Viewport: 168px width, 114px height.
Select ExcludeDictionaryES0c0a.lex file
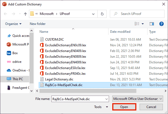point(65,68)
